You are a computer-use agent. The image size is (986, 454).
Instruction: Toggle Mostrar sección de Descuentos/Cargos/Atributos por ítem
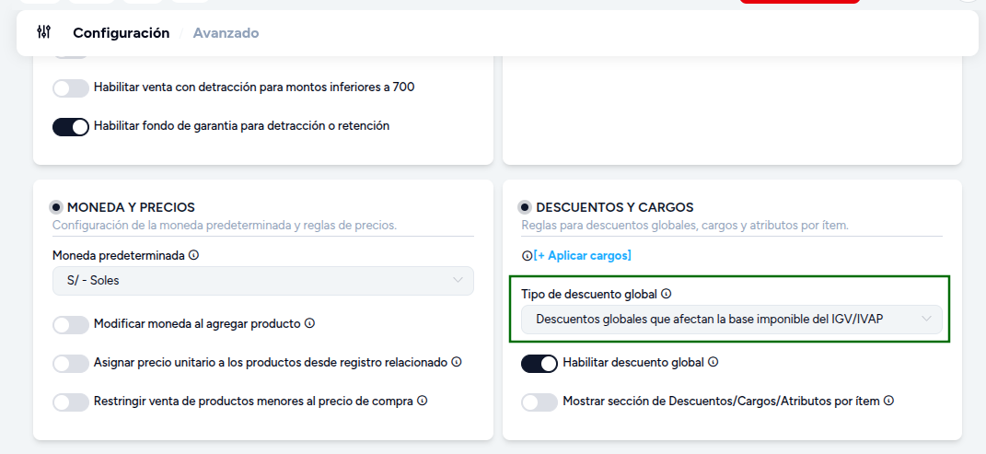[539, 402]
